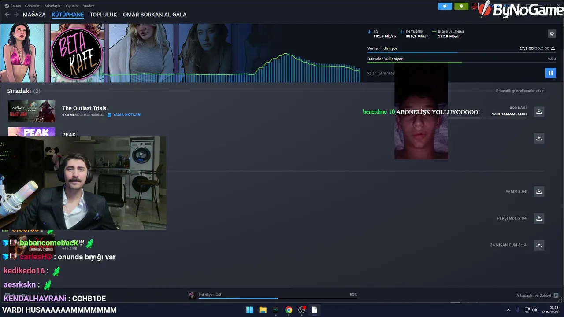Click the PEAK game title
564x317 pixels.
coord(69,135)
